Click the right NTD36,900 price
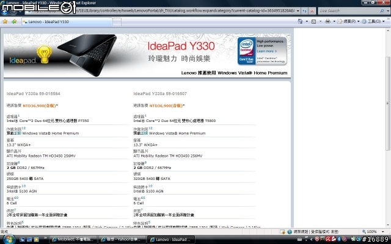The height and width of the screenshot is (244, 391). point(167,106)
